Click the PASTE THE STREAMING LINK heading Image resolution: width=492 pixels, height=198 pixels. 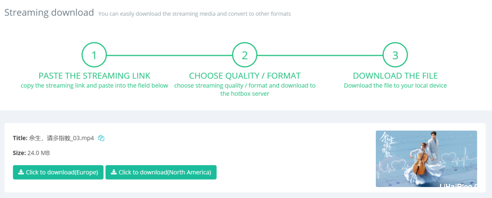(x=94, y=76)
